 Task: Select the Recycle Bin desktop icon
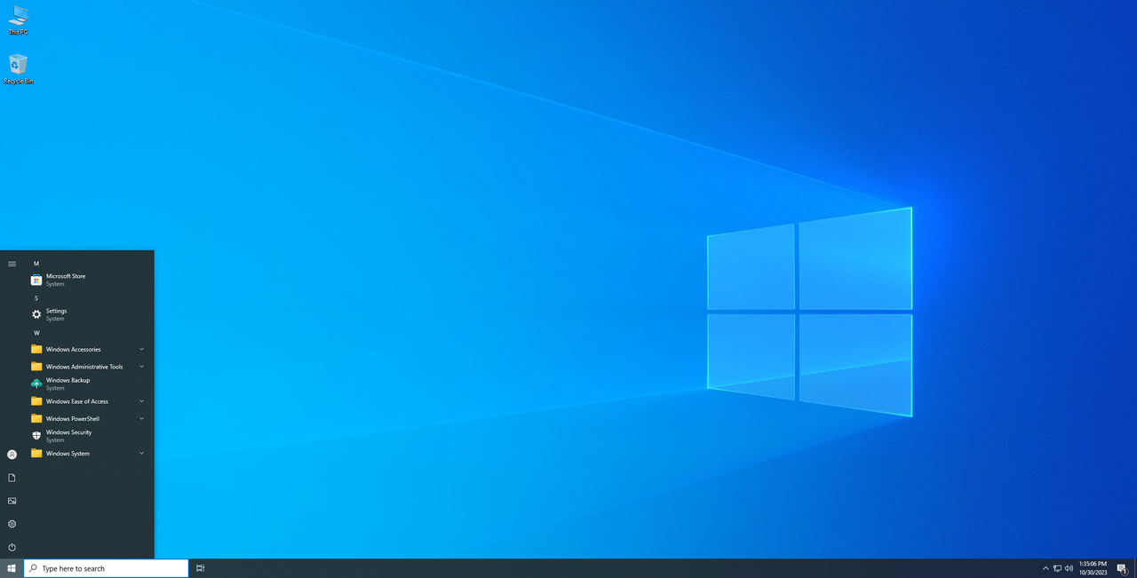coord(18,68)
